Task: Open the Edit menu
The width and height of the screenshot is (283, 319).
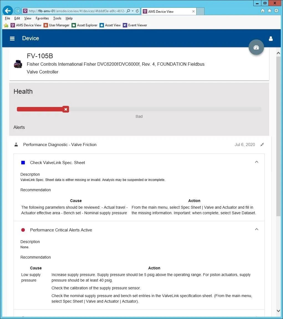Action: [x=17, y=18]
